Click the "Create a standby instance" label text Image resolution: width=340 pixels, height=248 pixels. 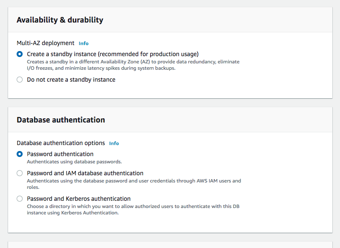coord(113,54)
